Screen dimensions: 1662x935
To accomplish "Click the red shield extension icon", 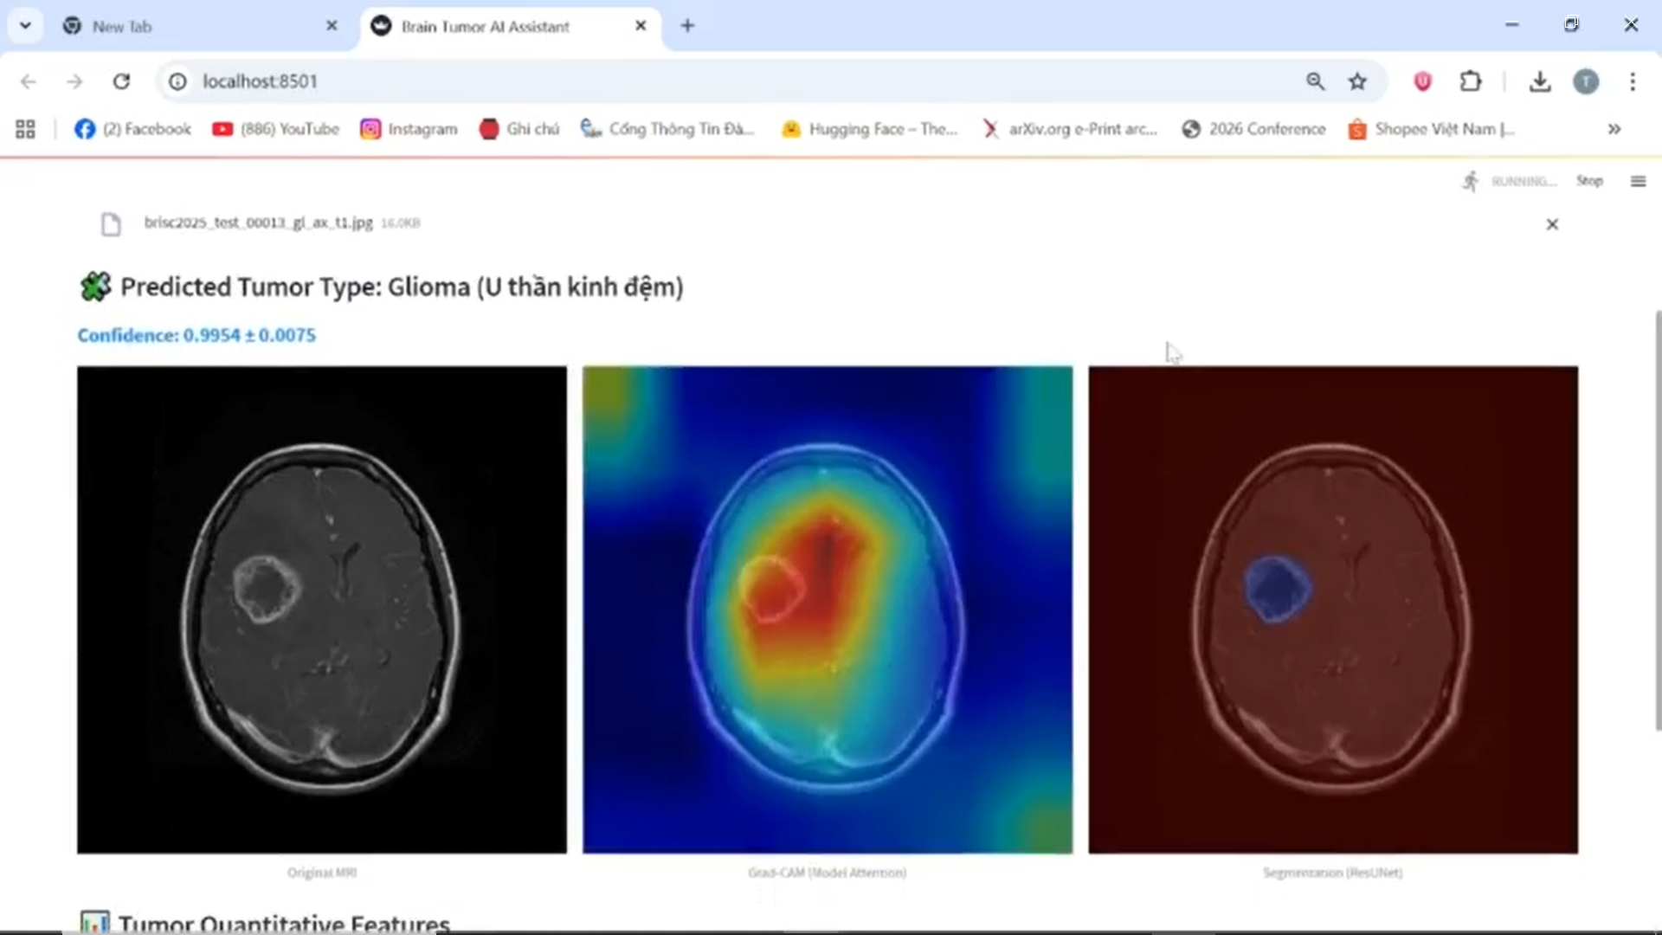I will [x=1422, y=81].
